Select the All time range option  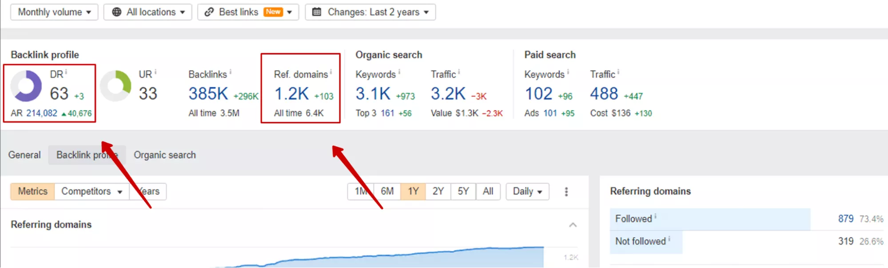pos(488,191)
